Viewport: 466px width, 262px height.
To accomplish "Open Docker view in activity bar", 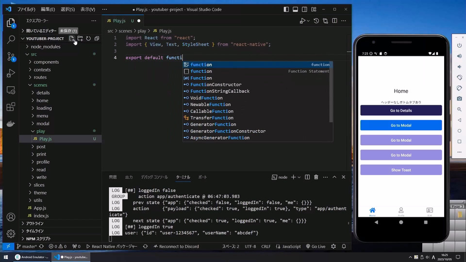I will 11,124.
